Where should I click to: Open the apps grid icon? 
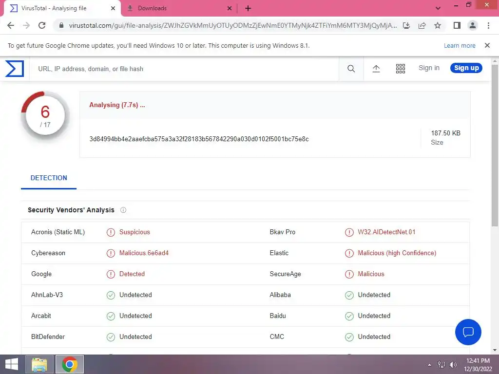tap(401, 68)
